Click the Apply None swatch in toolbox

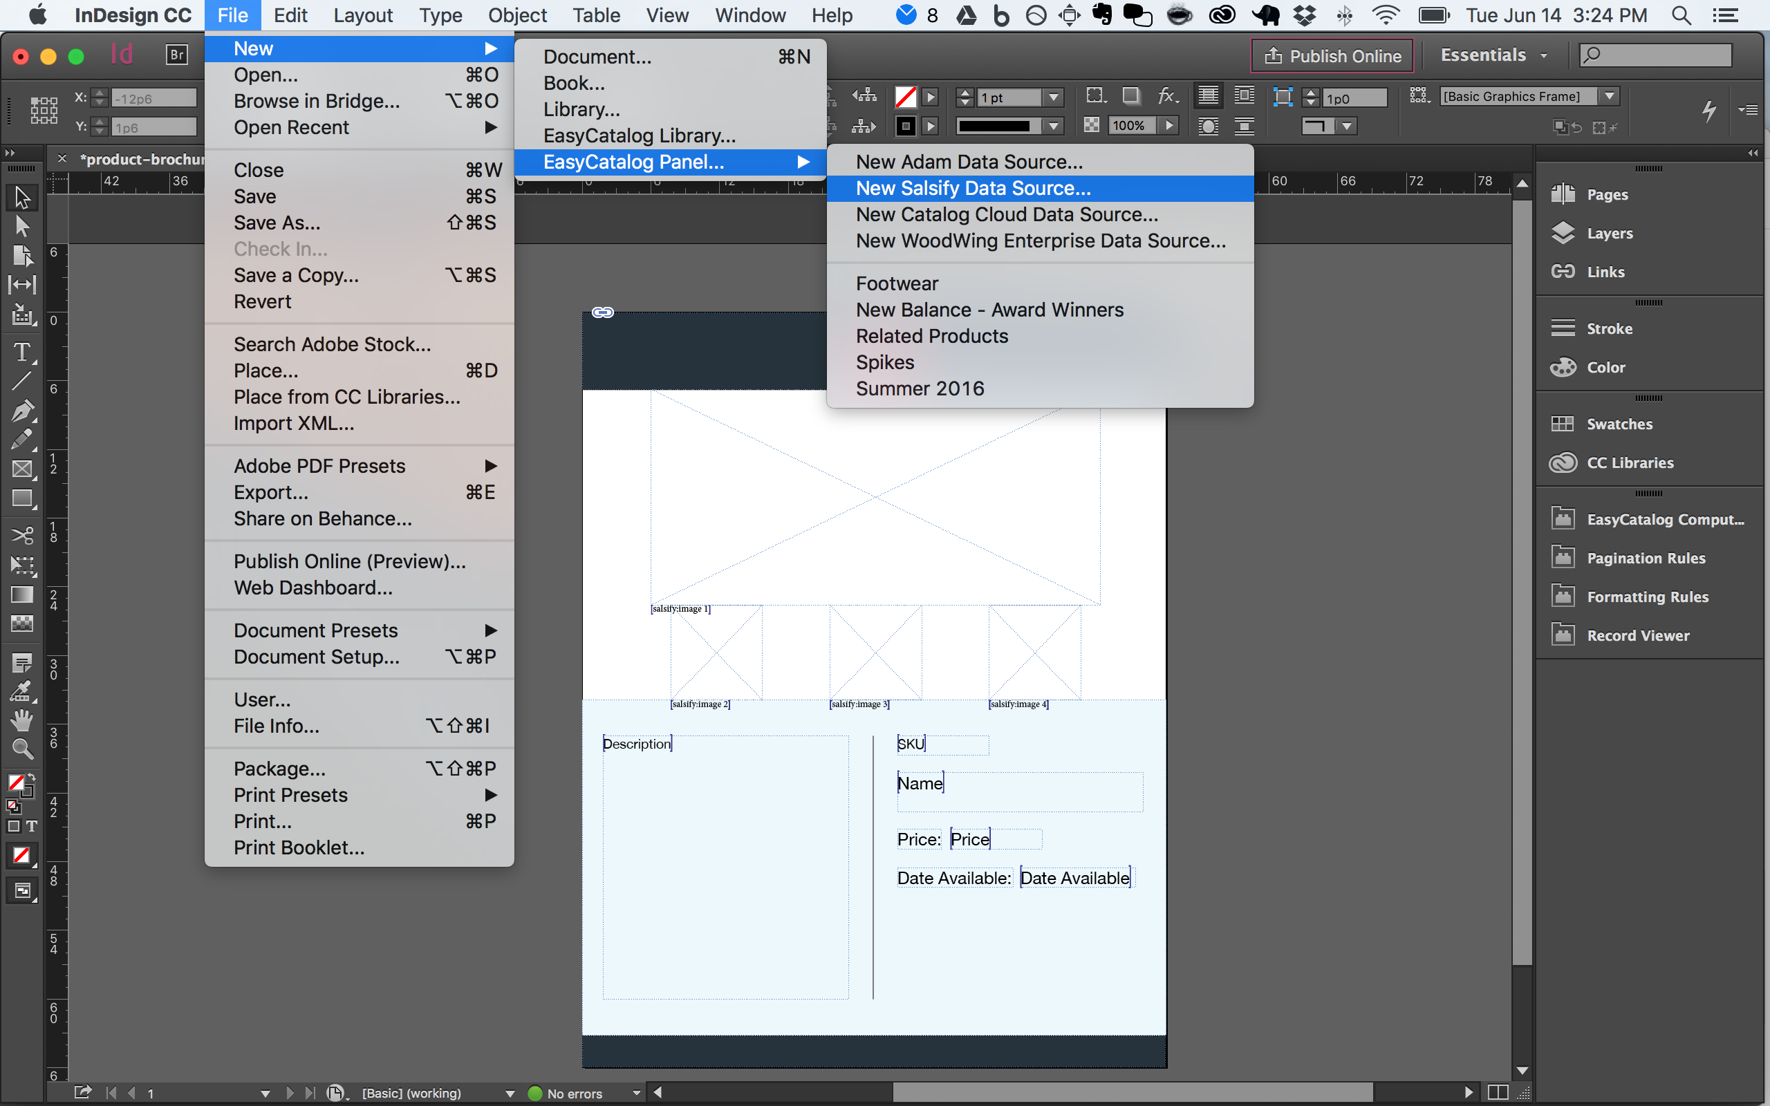[22, 855]
